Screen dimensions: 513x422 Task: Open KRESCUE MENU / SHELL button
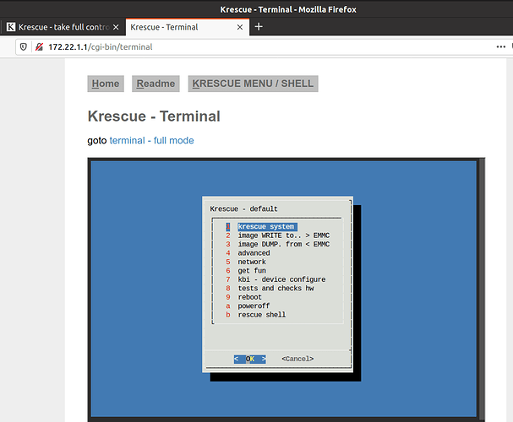253,84
